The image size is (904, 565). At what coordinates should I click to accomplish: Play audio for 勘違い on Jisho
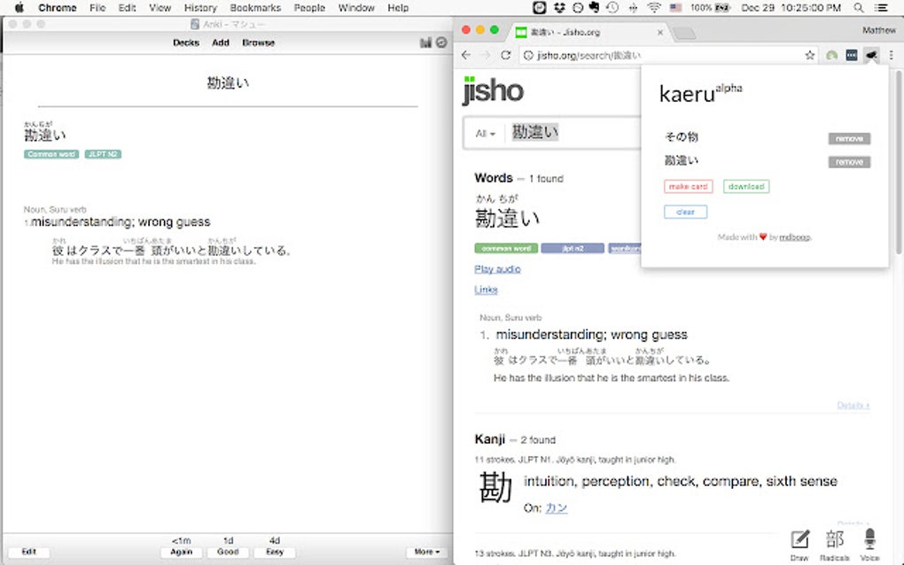495,268
